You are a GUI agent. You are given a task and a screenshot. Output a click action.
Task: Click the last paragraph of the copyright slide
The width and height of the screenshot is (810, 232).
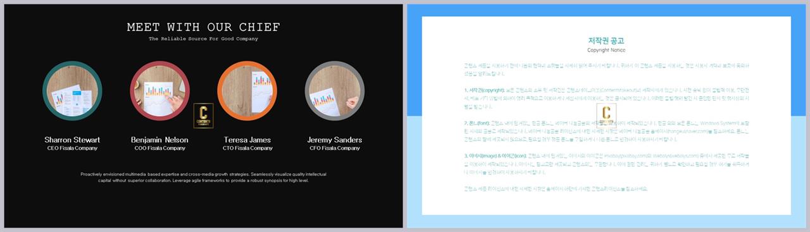pyautogui.click(x=556, y=188)
